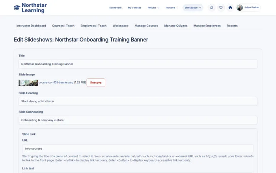Screen dimensions: 276x173
Task: Switch to Employees I Teach tab
Action: [93, 26]
